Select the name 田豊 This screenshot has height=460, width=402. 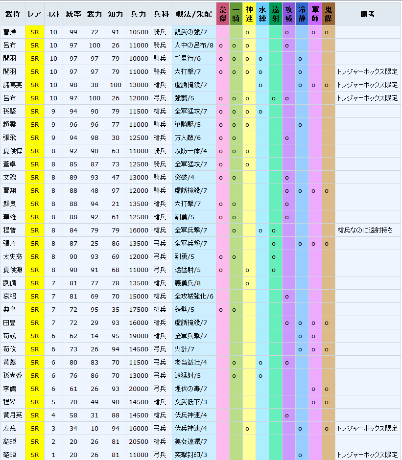10,322
